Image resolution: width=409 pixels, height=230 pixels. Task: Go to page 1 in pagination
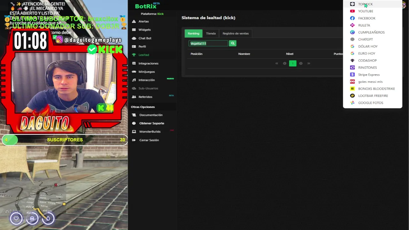click(293, 63)
